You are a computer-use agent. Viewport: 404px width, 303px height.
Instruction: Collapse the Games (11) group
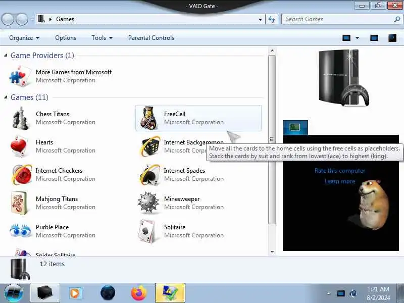(x=6, y=97)
